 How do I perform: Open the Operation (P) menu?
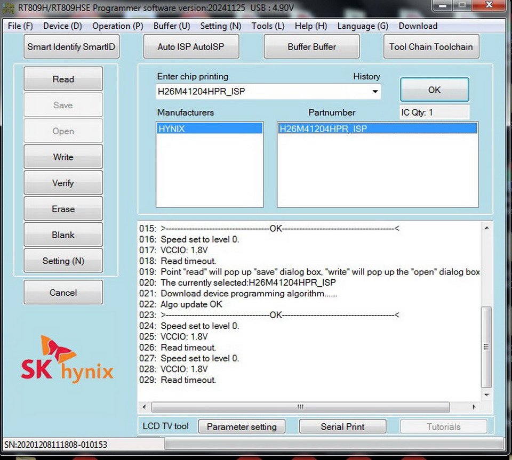(117, 26)
